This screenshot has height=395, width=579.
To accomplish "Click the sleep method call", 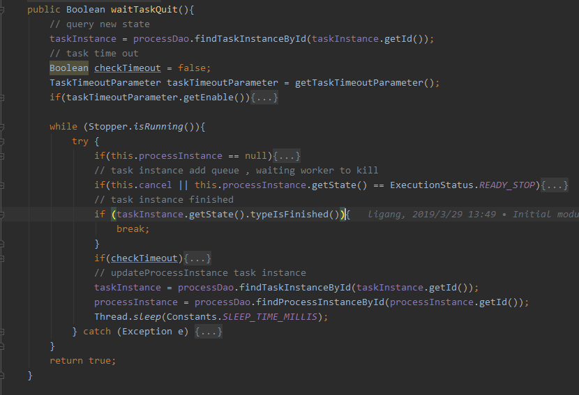I will coord(147,317).
